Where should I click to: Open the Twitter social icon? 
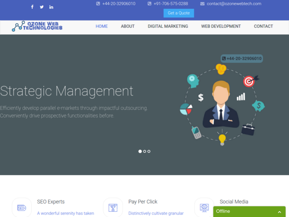click(42, 7)
